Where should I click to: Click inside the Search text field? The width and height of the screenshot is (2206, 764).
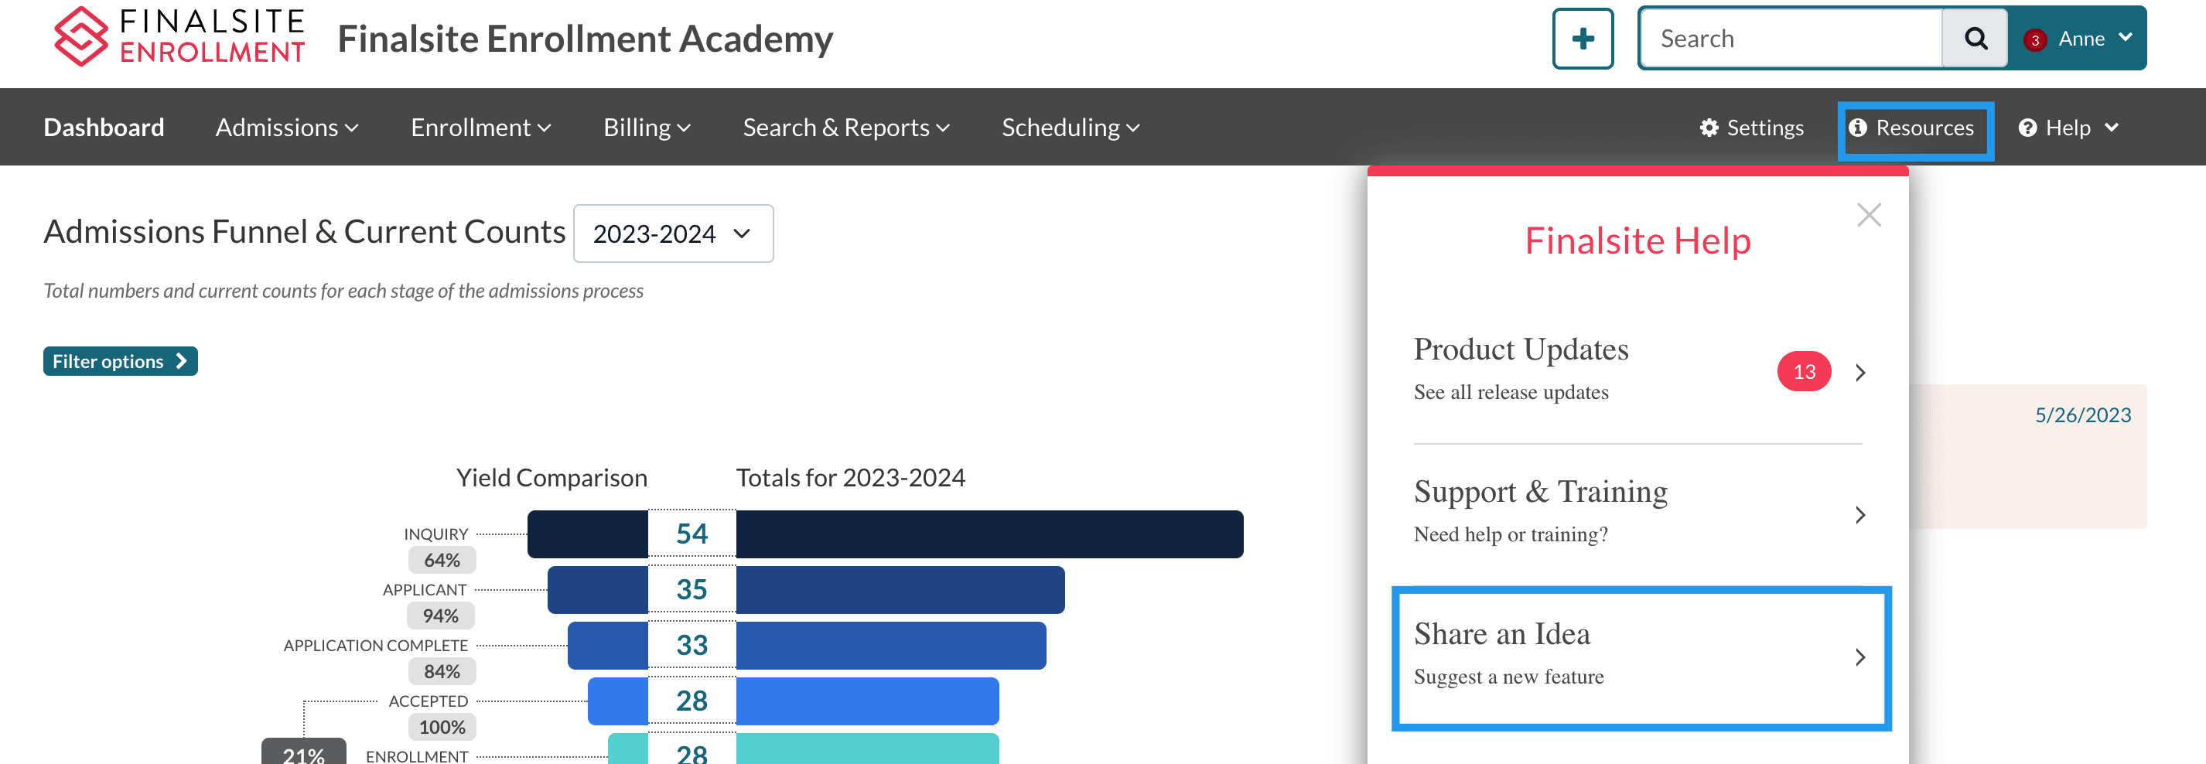[x=1791, y=39]
